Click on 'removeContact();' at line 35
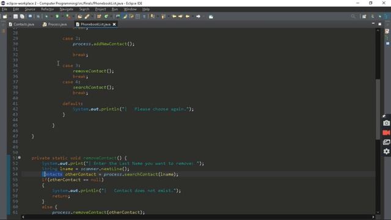 pos(93,71)
